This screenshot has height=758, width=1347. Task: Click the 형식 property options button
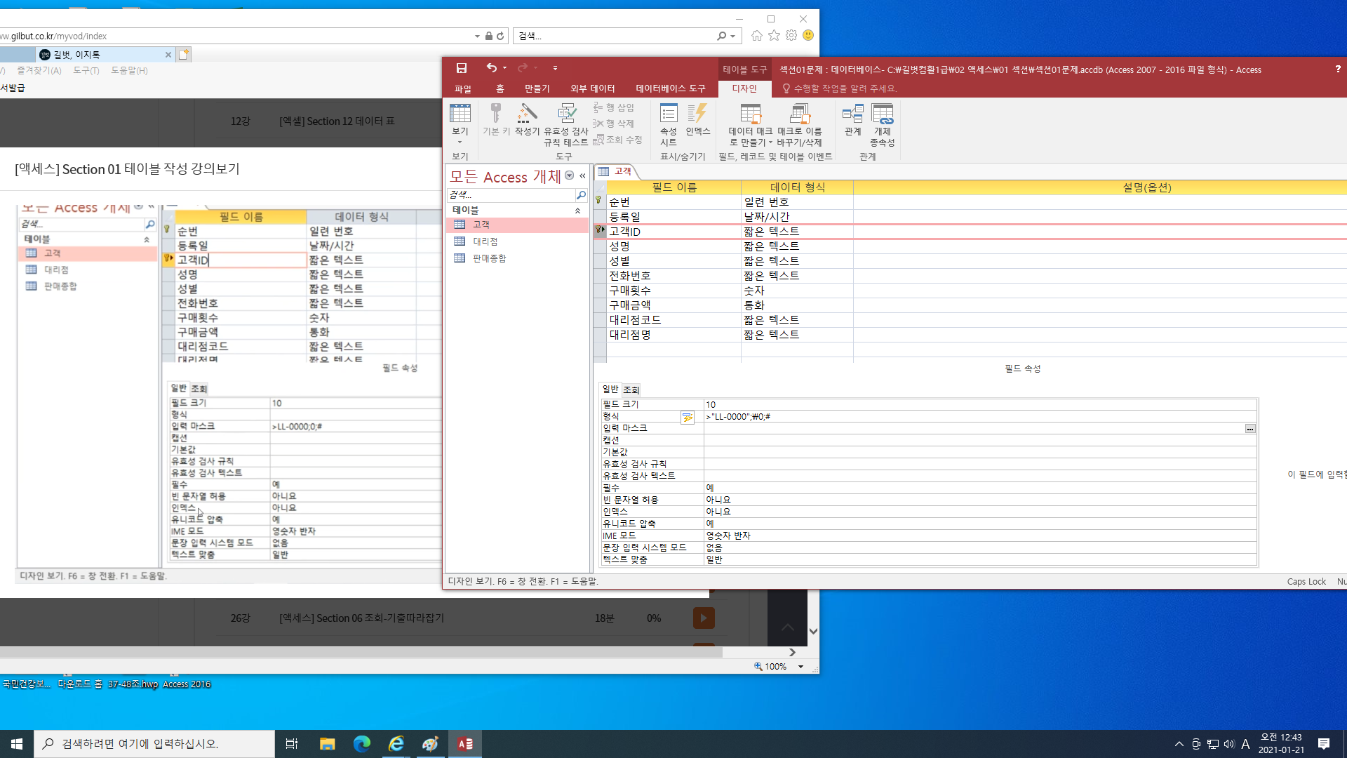pyautogui.click(x=687, y=417)
